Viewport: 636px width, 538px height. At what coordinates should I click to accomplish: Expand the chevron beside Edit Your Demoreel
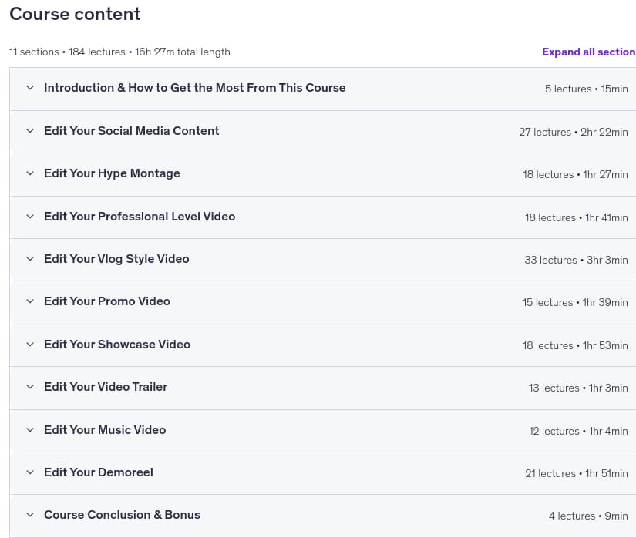tap(30, 472)
